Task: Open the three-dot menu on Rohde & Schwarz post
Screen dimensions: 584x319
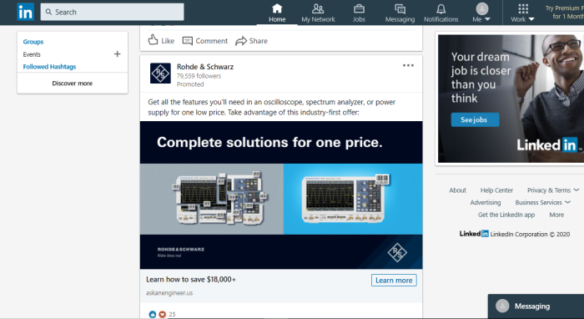Action: click(x=408, y=66)
